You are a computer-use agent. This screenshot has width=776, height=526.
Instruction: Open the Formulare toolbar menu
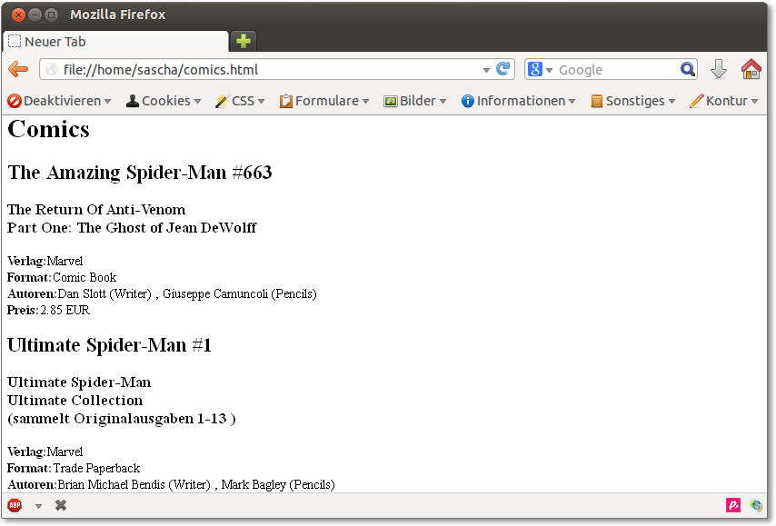(x=324, y=101)
